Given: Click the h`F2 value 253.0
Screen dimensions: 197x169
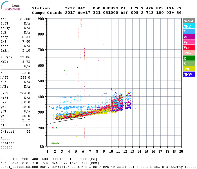Looking at the screenshot, I should tap(25, 77).
